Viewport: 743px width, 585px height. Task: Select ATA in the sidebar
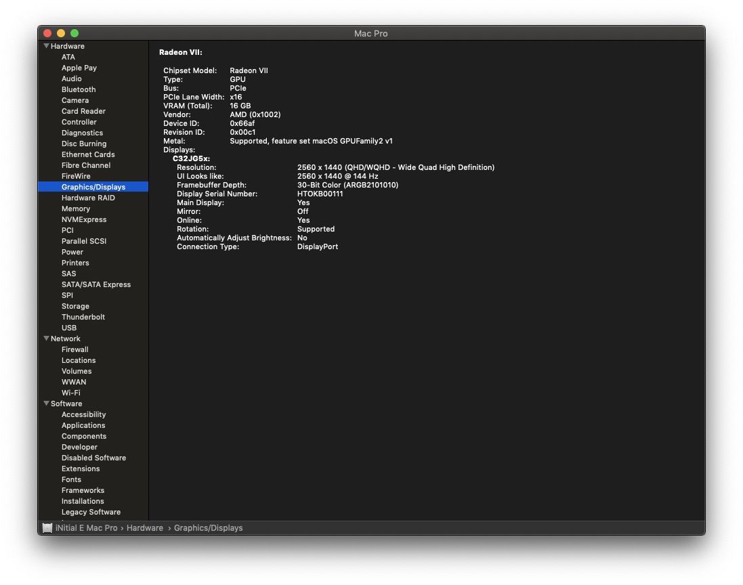[x=68, y=57]
